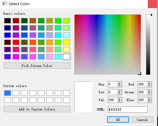Pick the olive swatch in fourth row
Viewport: 158px width, 126px height.
click(x=24, y=42)
